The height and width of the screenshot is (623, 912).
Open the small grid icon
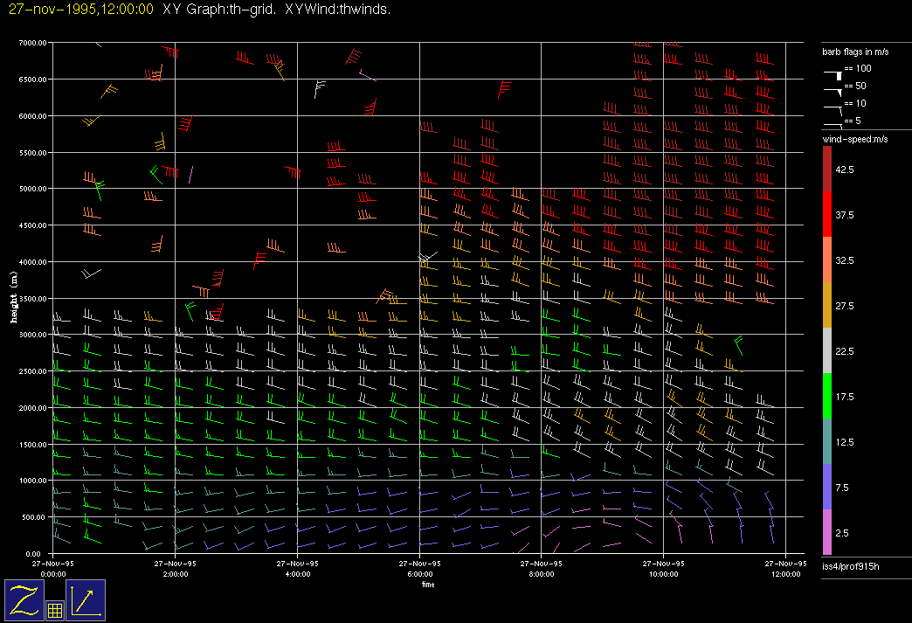click(55, 610)
